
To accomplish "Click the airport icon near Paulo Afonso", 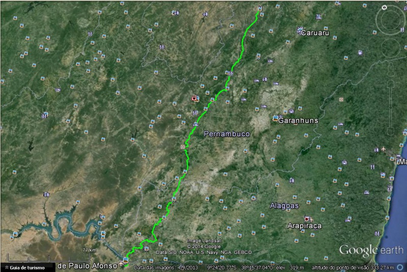I will (x=121, y=263).
